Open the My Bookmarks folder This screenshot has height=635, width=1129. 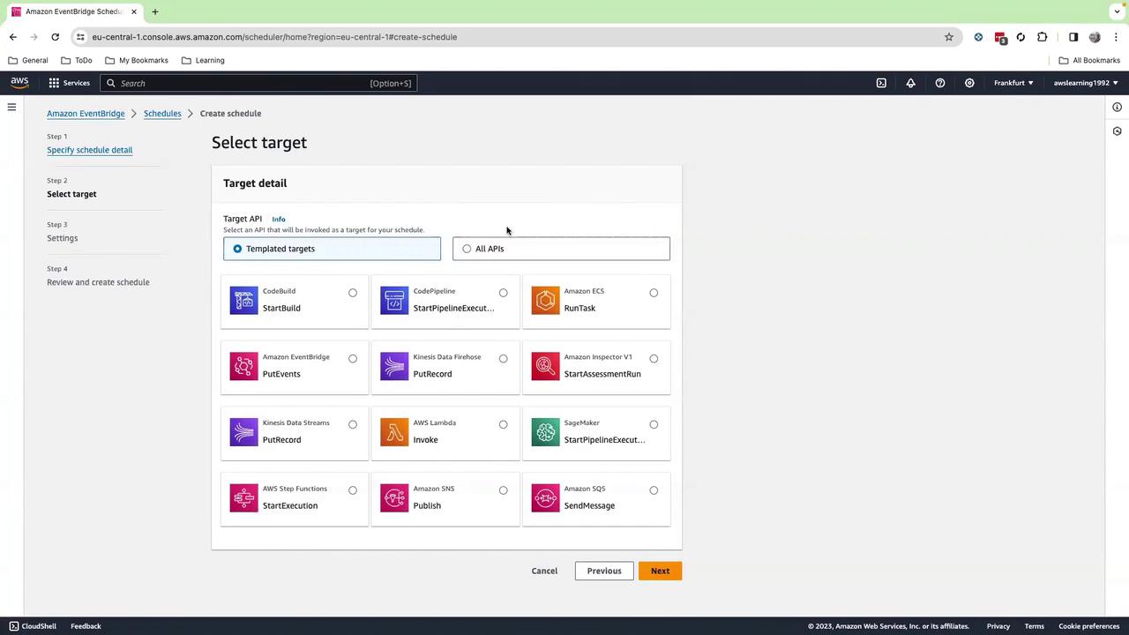point(136,60)
